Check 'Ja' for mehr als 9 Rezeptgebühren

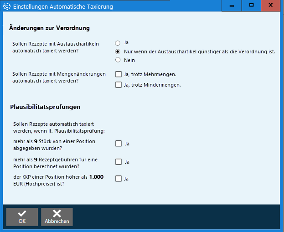(x=119, y=161)
